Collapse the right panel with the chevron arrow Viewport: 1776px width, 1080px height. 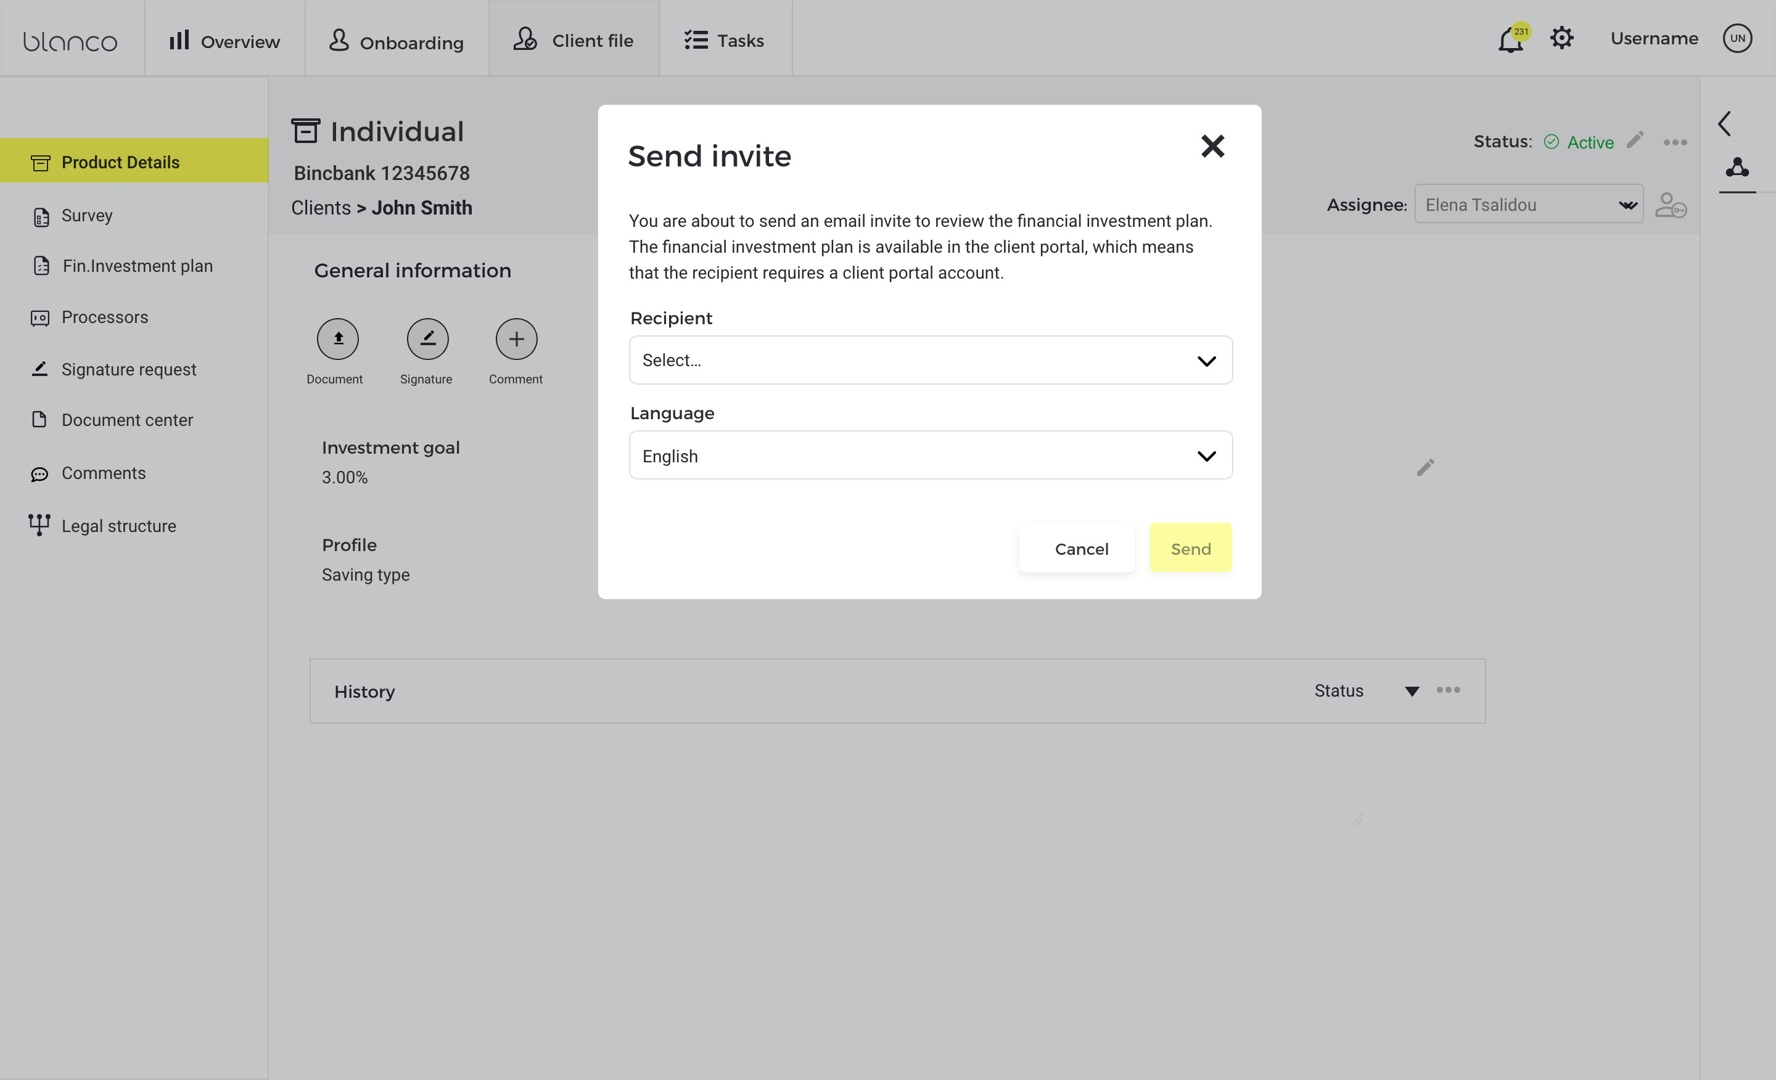(x=1724, y=124)
